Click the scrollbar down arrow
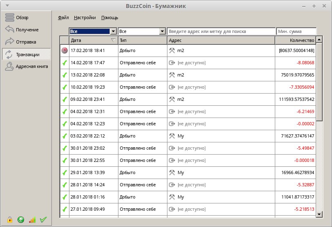Screen dimensions: 332x227 (319, 214)
